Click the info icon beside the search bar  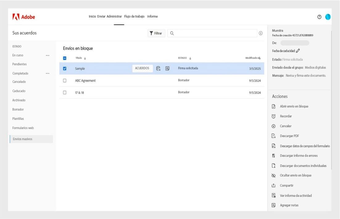pyautogui.click(x=261, y=33)
